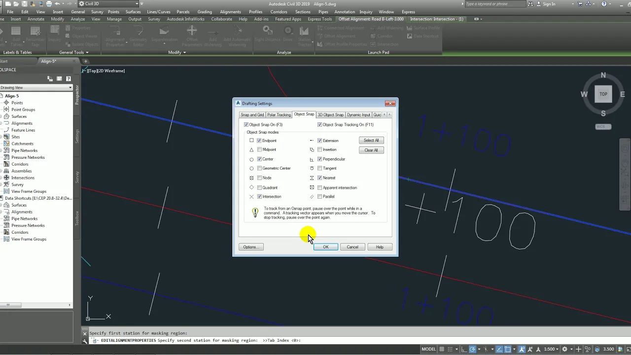The height and width of the screenshot is (355, 631).
Task: Toggle Object Snap On (F3) checkbox
Action: coord(246,125)
